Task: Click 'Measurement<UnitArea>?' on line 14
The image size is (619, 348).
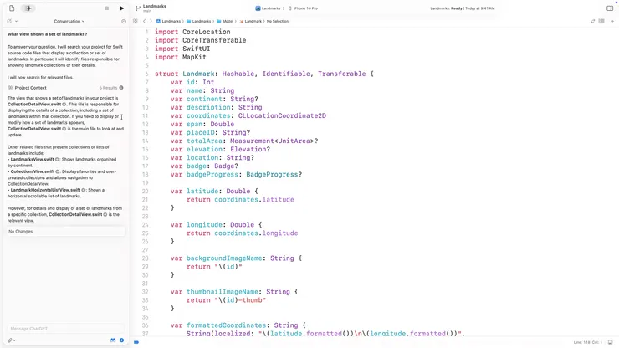Action: click(x=274, y=141)
